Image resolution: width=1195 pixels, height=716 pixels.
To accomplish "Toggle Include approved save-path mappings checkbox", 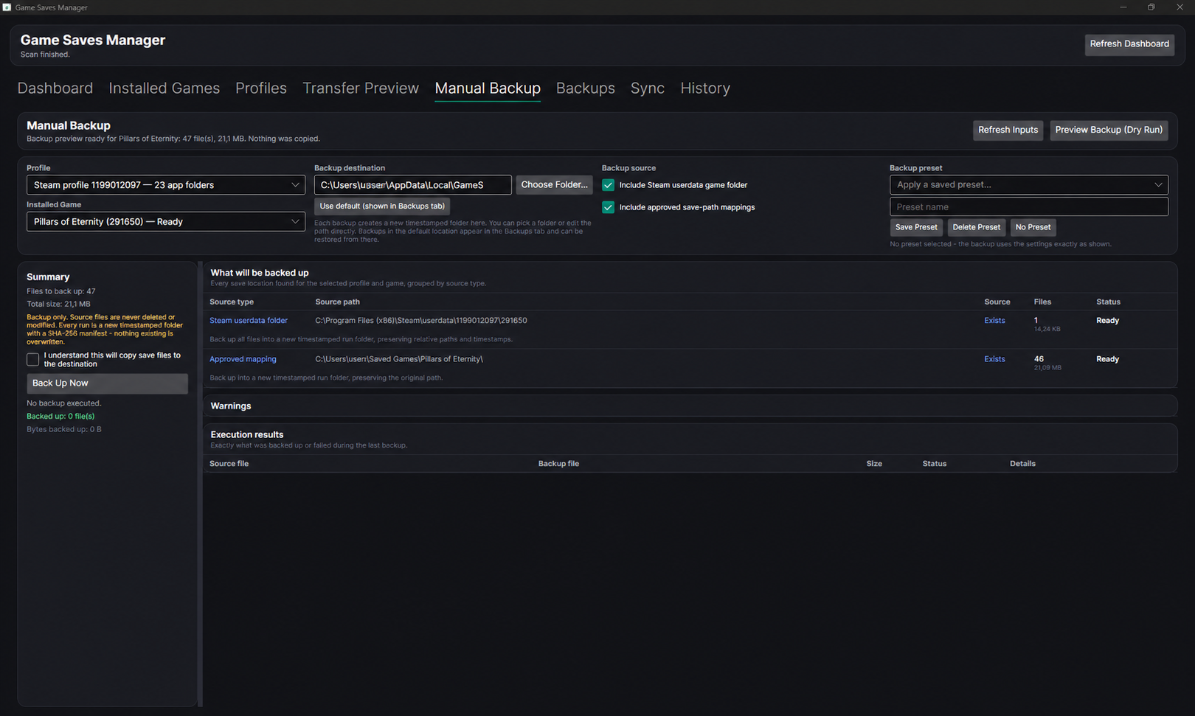I will point(608,207).
